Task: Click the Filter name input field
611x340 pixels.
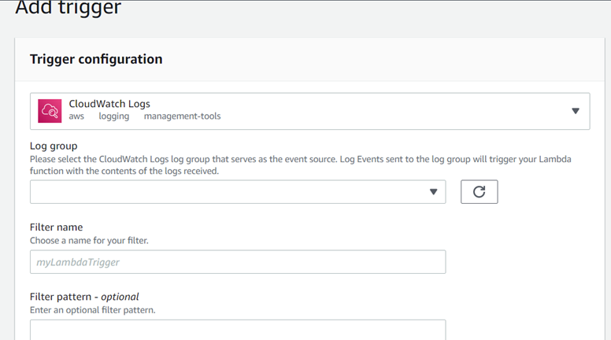Action: 238,262
